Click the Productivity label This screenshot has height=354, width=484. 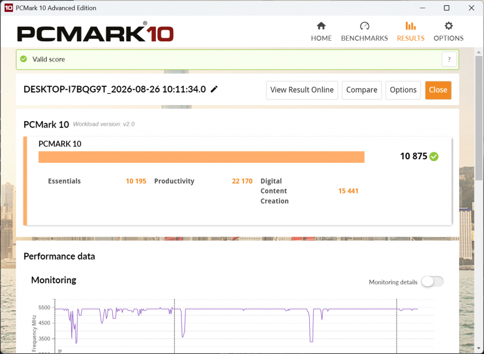pos(174,181)
